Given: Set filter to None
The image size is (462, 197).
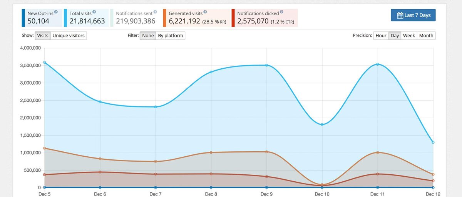Looking at the screenshot, I should [x=148, y=35].
